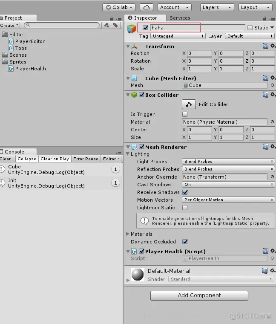276x324 pixels.
Task: Open Mesh Filter gear settings
Action: tap(273, 78)
